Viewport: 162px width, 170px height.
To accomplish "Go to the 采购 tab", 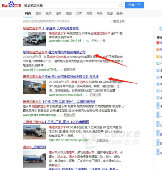I will (x=100, y=13).
